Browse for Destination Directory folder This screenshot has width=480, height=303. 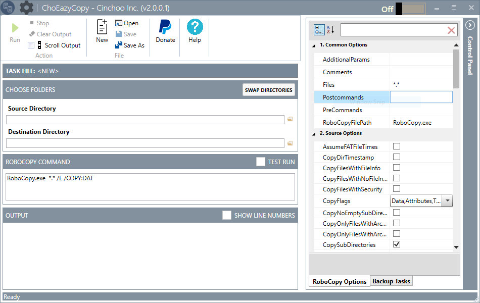(290, 143)
